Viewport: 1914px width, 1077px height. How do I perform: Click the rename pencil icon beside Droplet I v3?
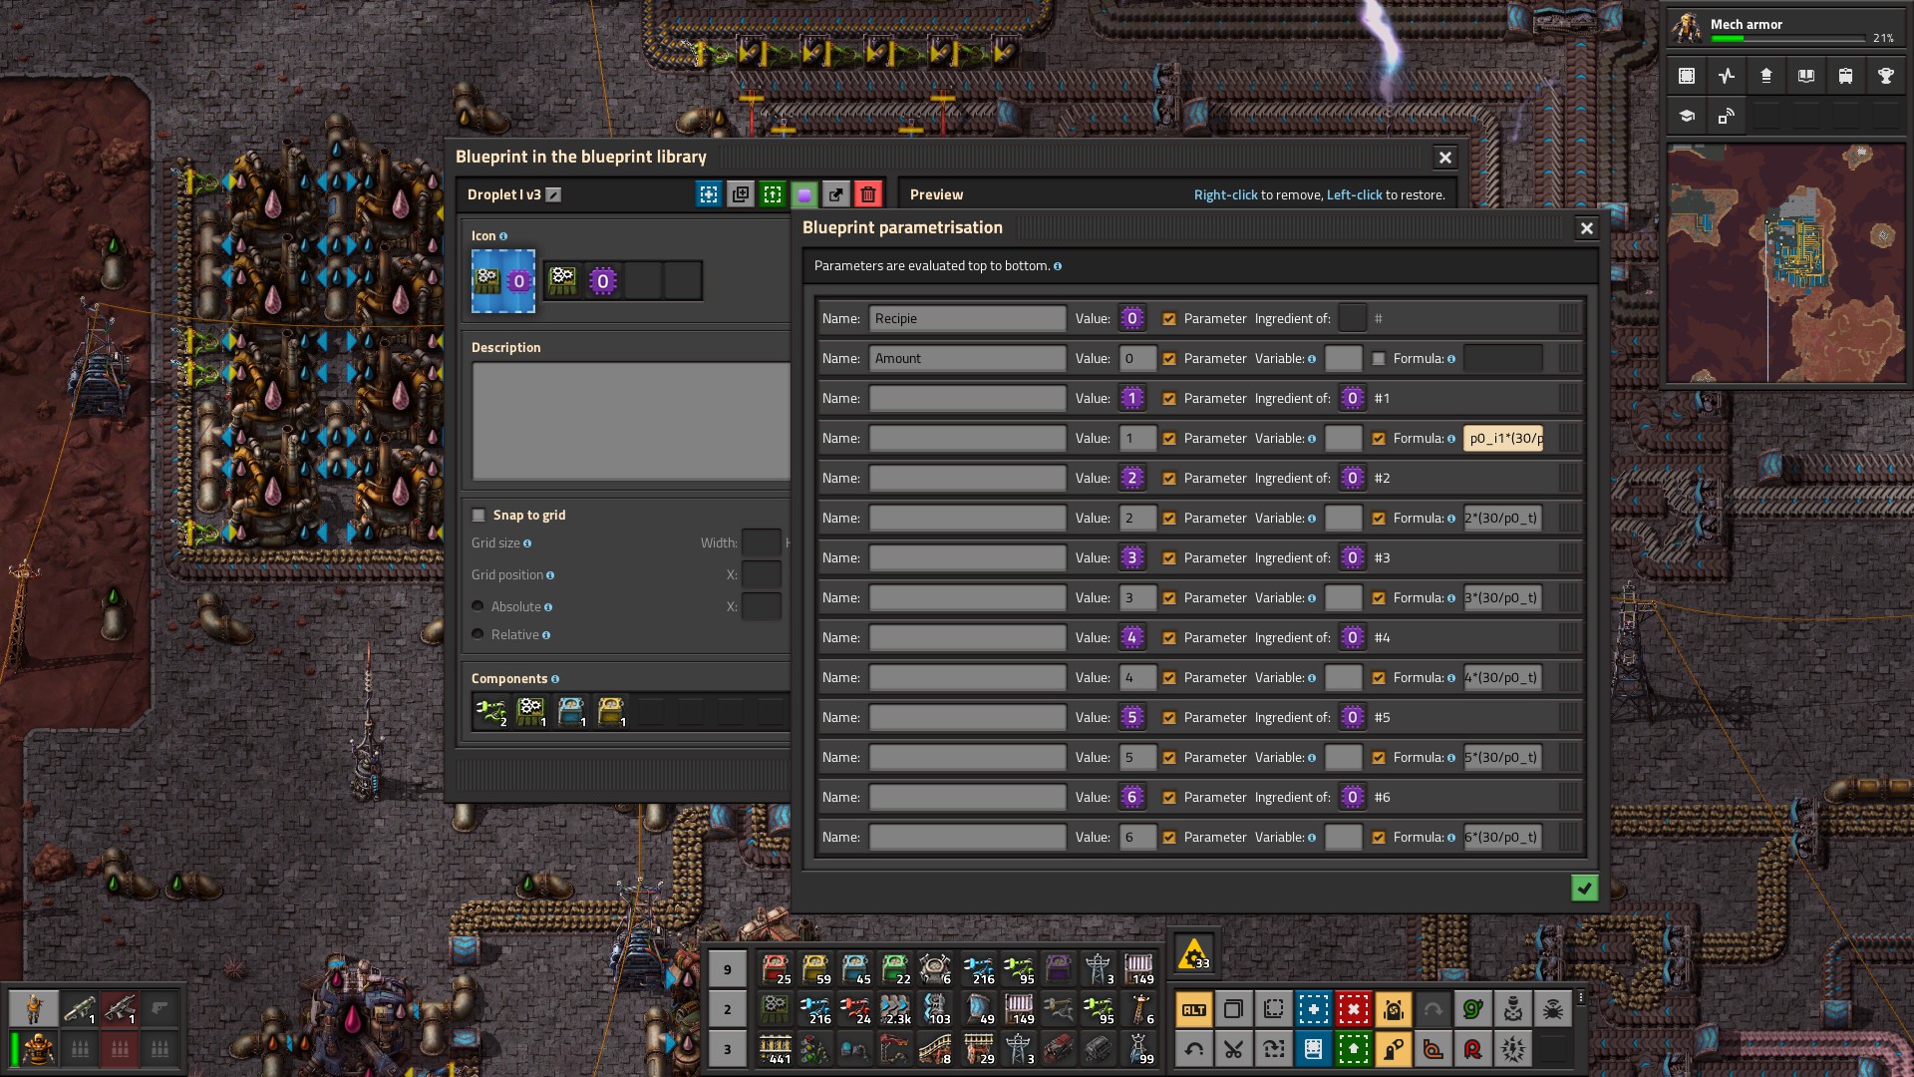click(554, 195)
